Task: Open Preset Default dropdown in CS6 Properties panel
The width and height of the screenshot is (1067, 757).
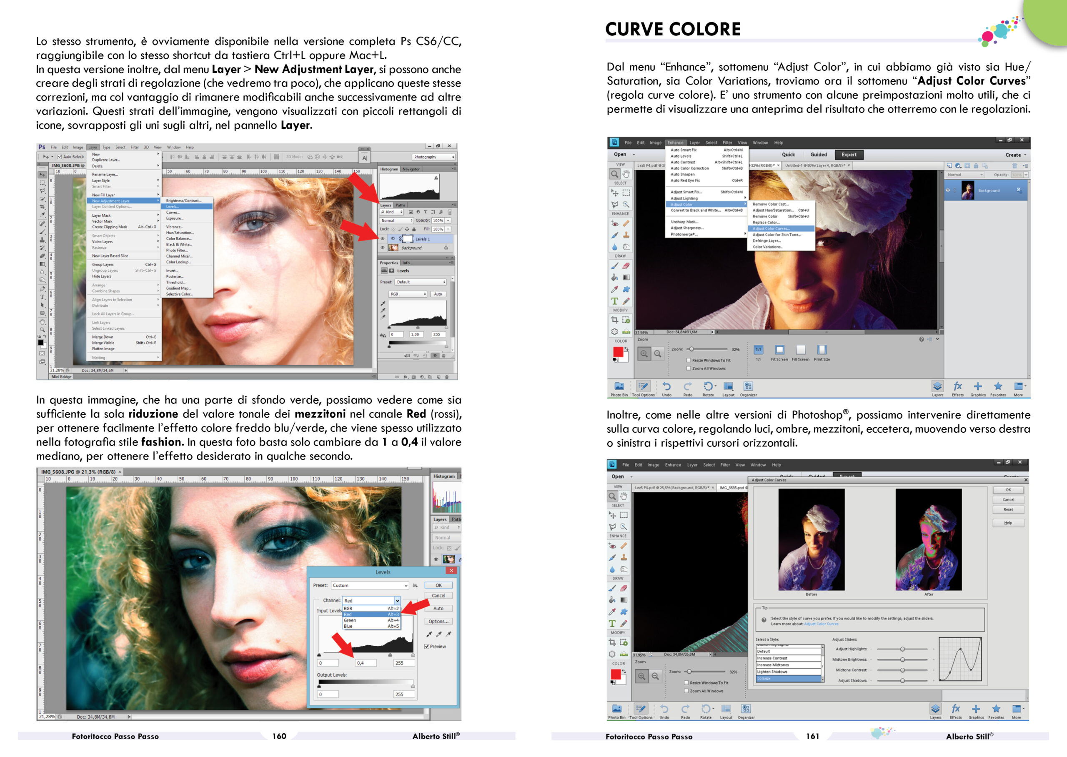Action: (x=421, y=282)
